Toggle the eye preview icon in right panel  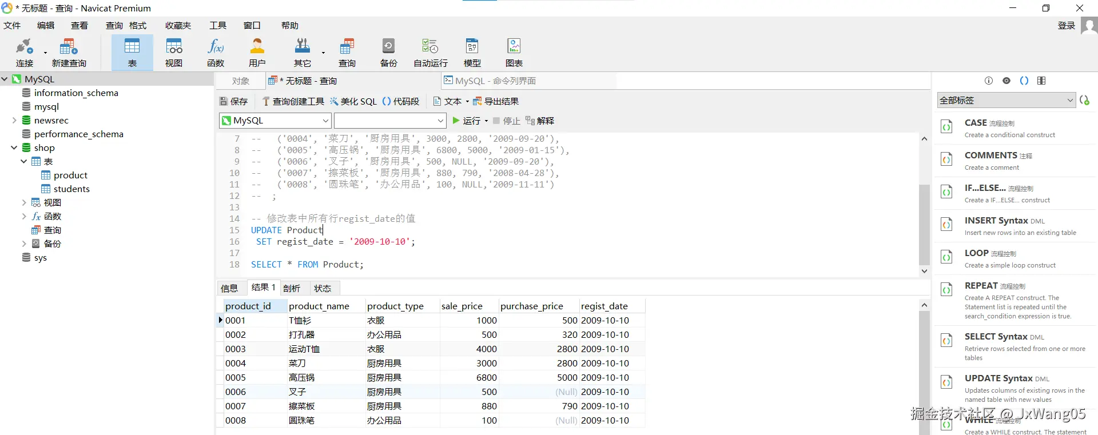(1006, 81)
